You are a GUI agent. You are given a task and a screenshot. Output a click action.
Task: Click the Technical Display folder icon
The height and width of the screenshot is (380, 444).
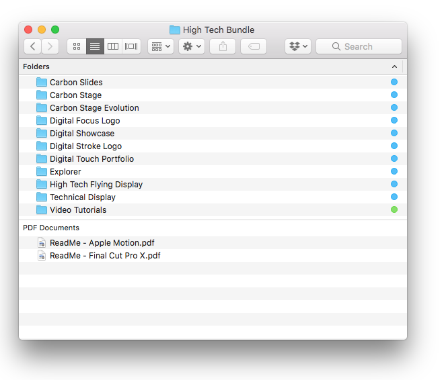point(42,197)
